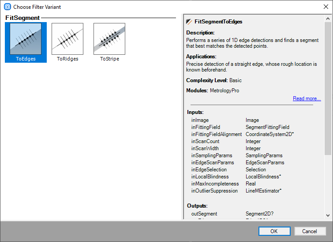Confirm selection with the OK button
The image size is (333, 242).
[274, 231]
